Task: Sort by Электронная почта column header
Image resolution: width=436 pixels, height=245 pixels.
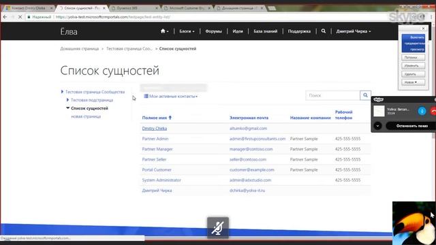Action: [249, 118]
